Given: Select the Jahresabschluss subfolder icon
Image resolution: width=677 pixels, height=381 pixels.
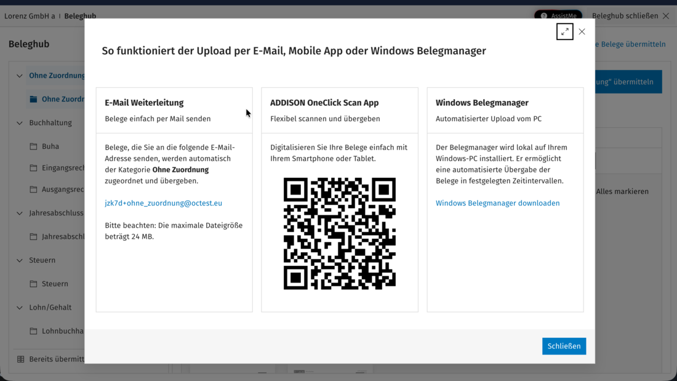Looking at the screenshot, I should tap(33, 237).
